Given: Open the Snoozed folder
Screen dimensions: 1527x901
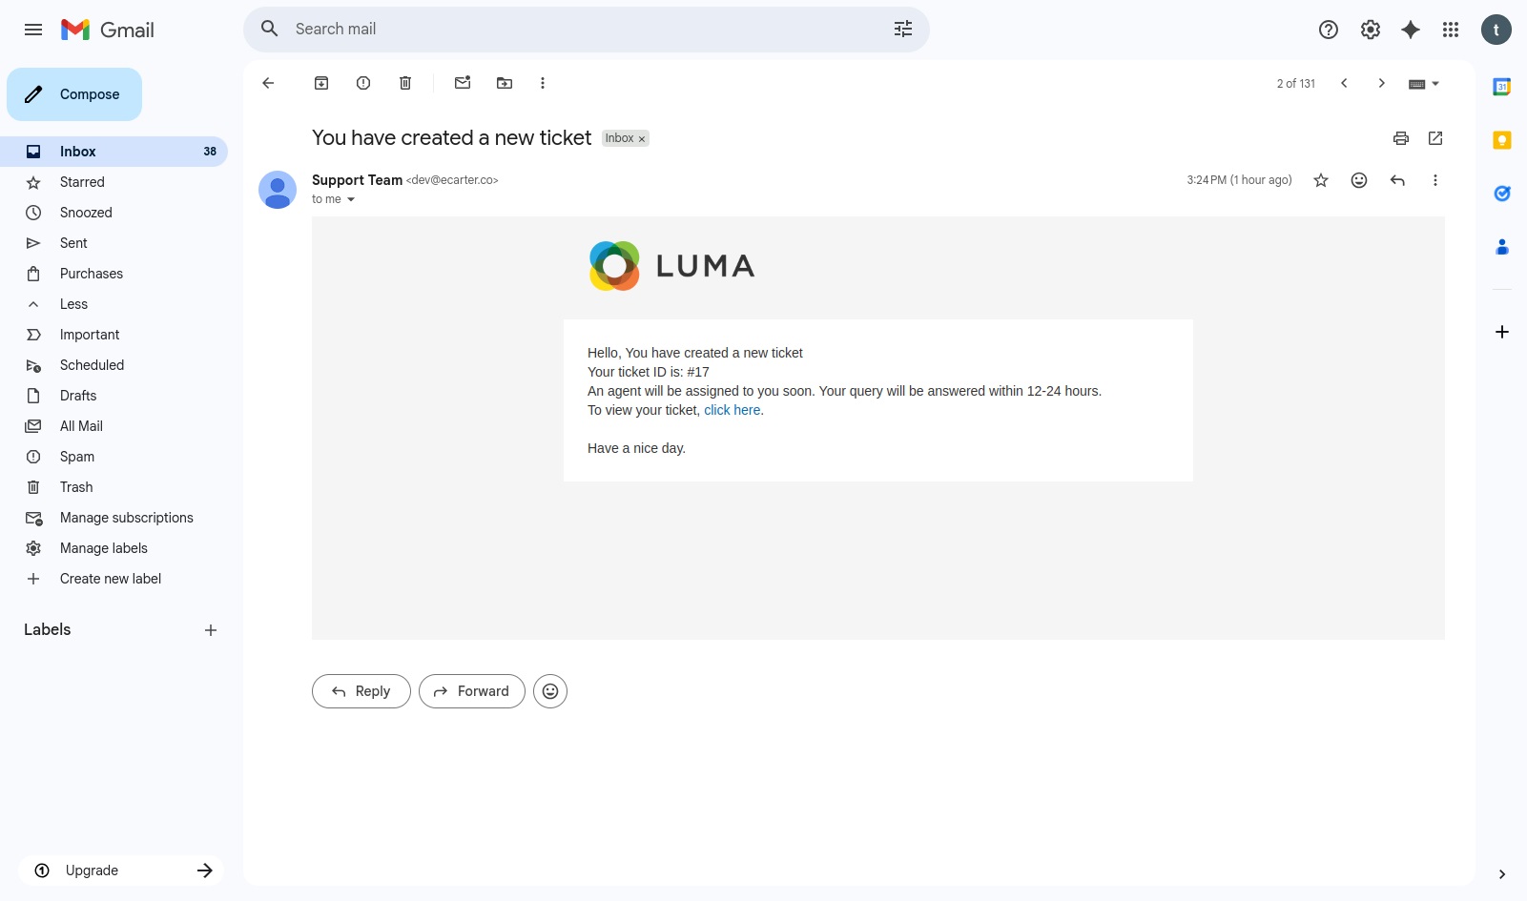Looking at the screenshot, I should (x=113, y=213).
